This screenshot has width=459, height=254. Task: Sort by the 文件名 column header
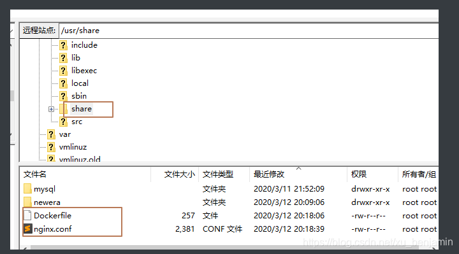pos(86,174)
